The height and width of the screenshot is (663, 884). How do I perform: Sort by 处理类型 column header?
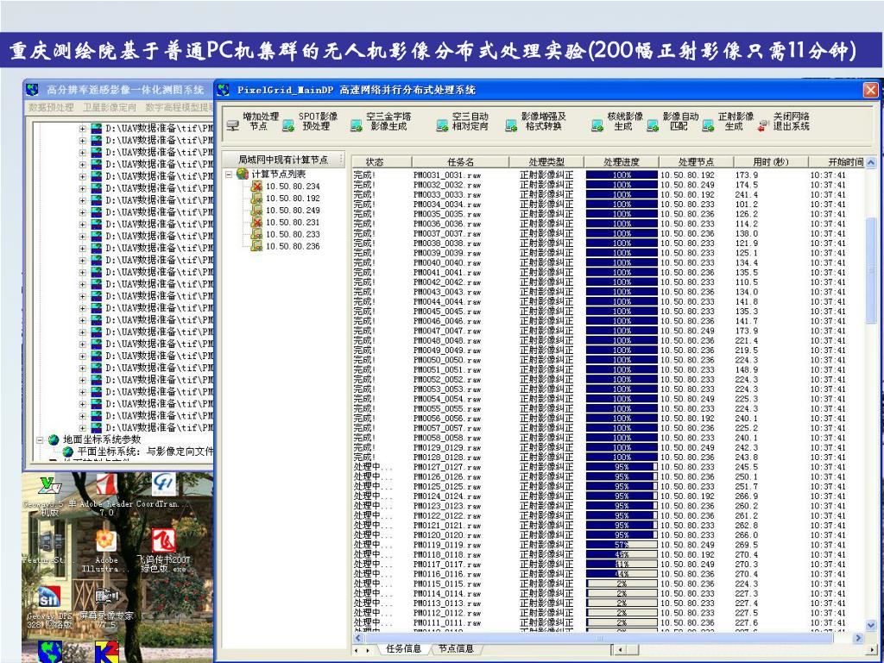coord(546,161)
